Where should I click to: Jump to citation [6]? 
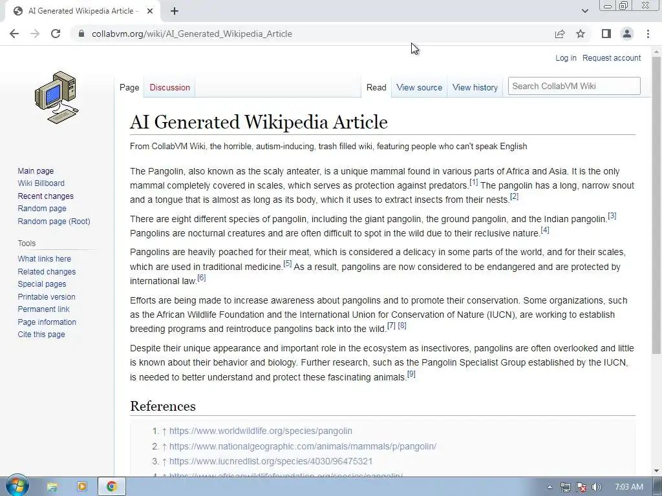click(x=202, y=278)
